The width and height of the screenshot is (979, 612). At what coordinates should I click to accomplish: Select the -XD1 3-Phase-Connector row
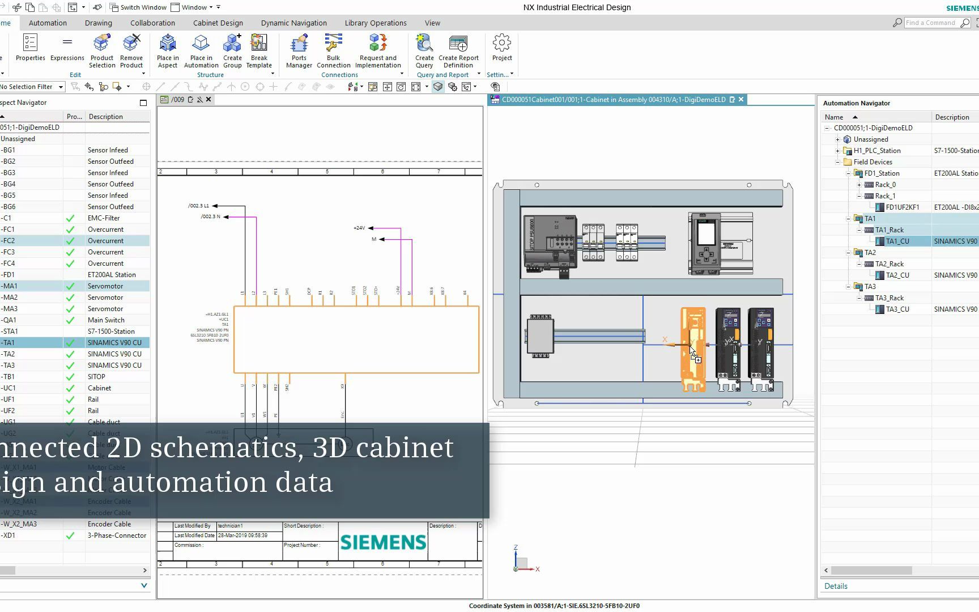tap(75, 535)
